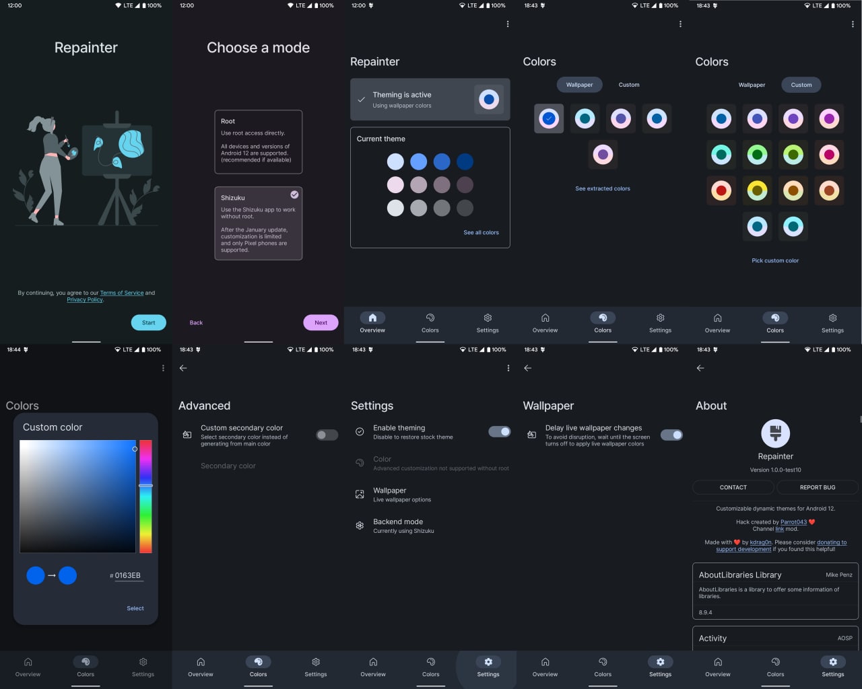
Task: Tap Back on the Choose a mode screen
Action: click(x=196, y=322)
